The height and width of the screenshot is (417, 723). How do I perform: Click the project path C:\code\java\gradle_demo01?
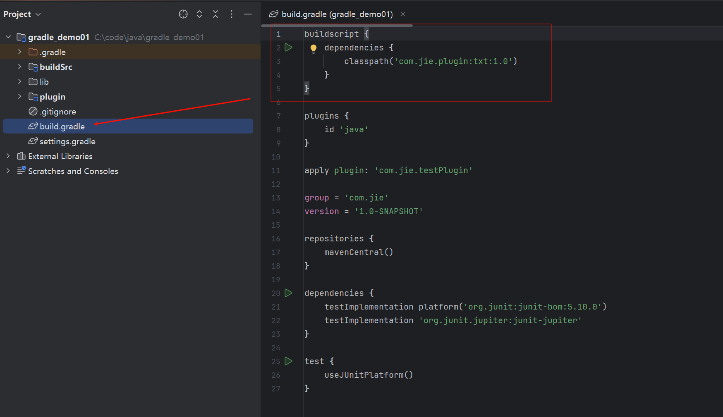(149, 37)
